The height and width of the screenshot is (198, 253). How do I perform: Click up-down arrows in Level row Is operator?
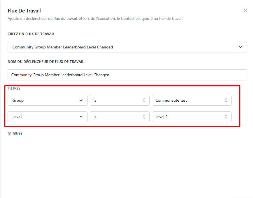[144, 117]
